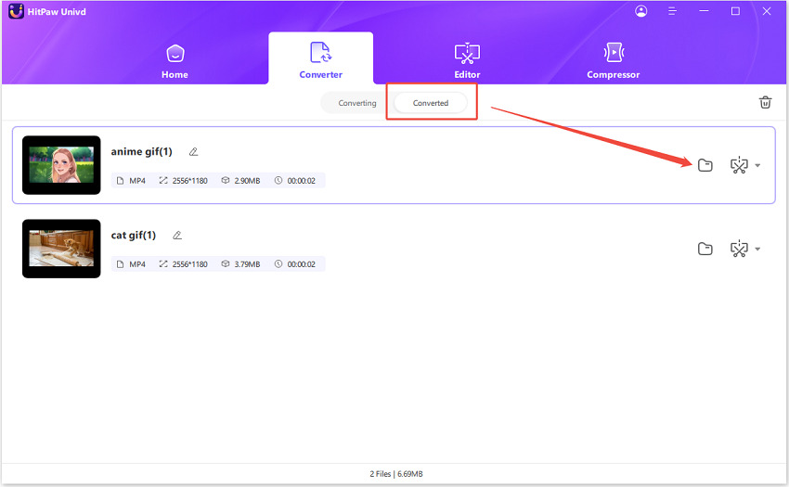Viewport: 789px width, 487px height.
Task: Expand edit options dropdown for cat gif(1)
Action: 757,249
